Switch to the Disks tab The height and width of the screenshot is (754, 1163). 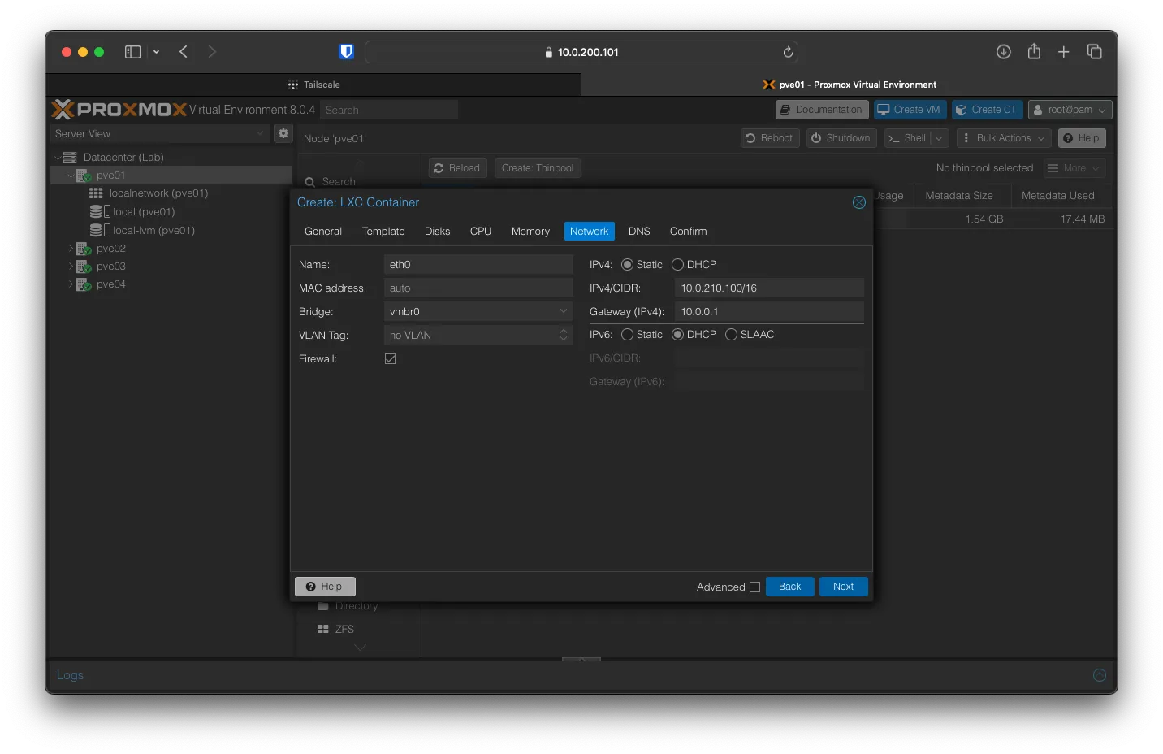pos(437,232)
